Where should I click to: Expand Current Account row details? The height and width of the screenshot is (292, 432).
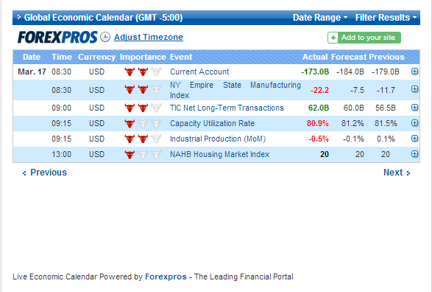click(414, 72)
